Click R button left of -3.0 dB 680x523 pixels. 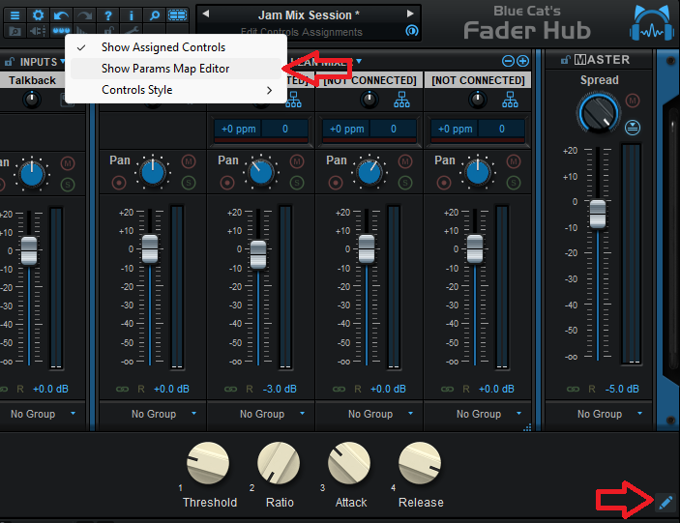point(250,390)
